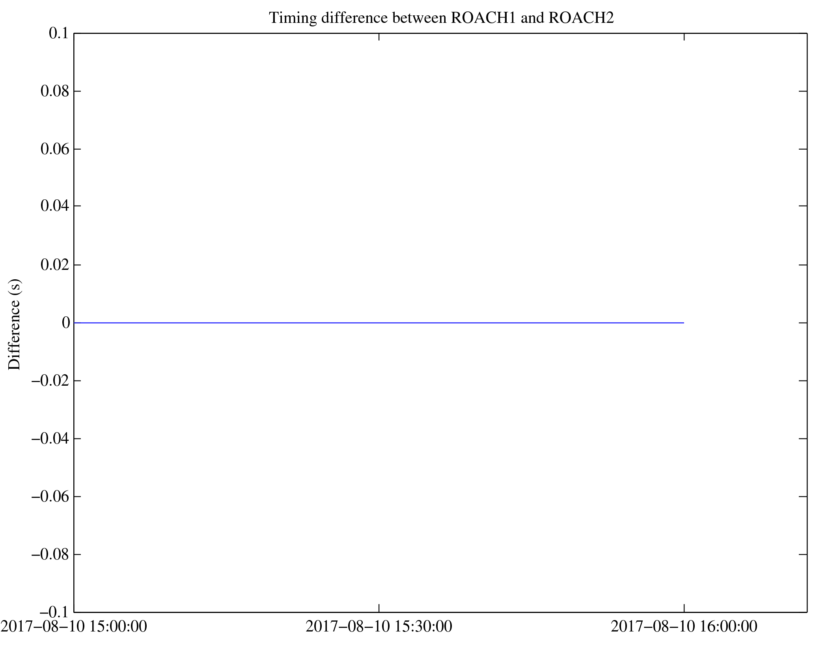The height and width of the screenshot is (663, 815).
Task: Click the y-axis tick label 0.08
Action: pyautogui.click(x=55, y=91)
